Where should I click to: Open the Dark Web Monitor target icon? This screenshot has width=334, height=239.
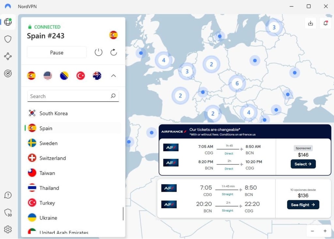click(8, 73)
